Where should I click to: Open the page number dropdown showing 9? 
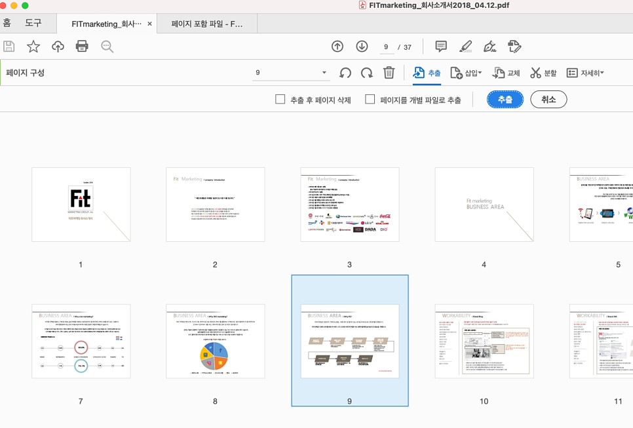pos(323,73)
